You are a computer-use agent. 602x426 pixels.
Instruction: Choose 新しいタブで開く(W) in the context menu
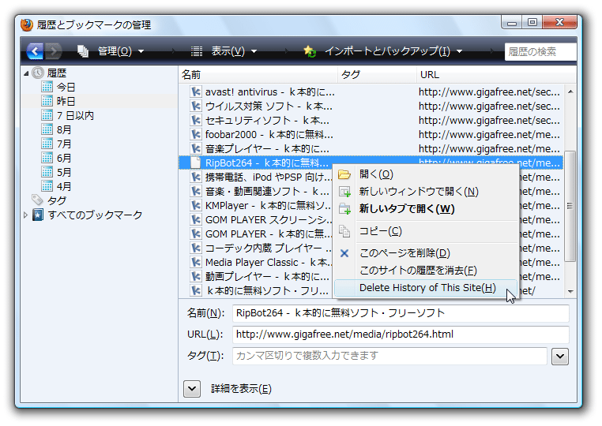click(426, 208)
